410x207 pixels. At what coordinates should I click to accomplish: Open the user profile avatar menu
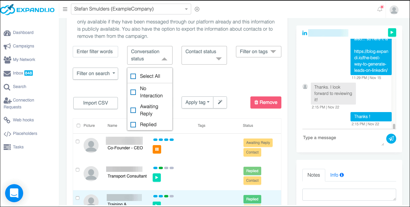pyautogui.click(x=394, y=10)
